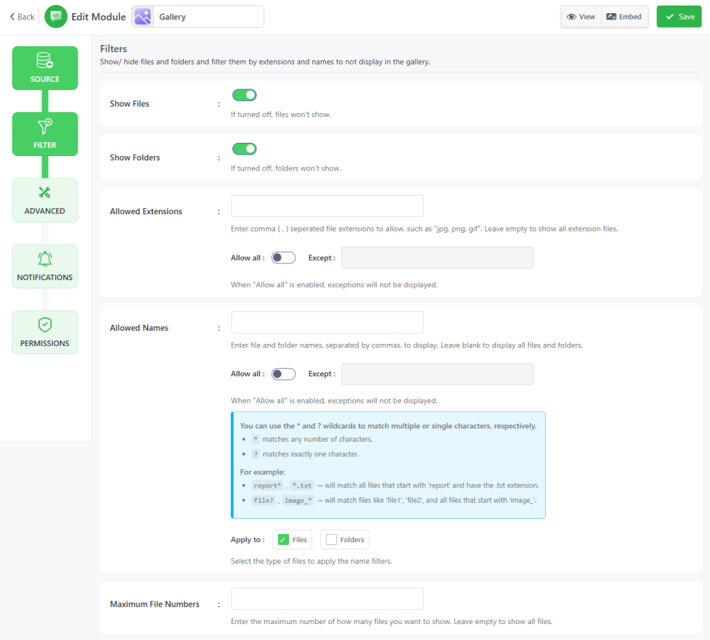The image size is (710, 640).
Task: Open the Source step database icon
Action: (x=45, y=61)
